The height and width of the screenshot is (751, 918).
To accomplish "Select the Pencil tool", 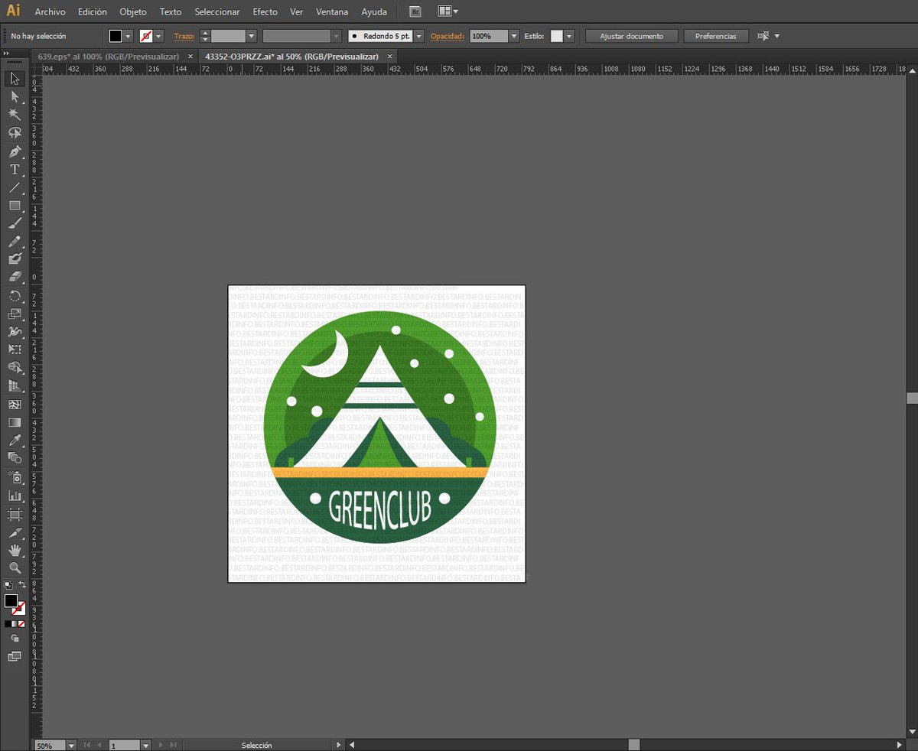I will [15, 242].
